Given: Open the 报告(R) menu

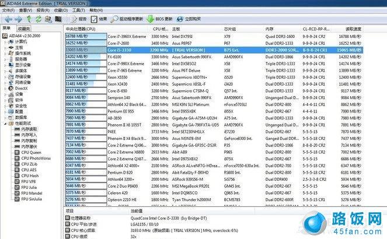Looking at the screenshot, I should click(43, 10).
